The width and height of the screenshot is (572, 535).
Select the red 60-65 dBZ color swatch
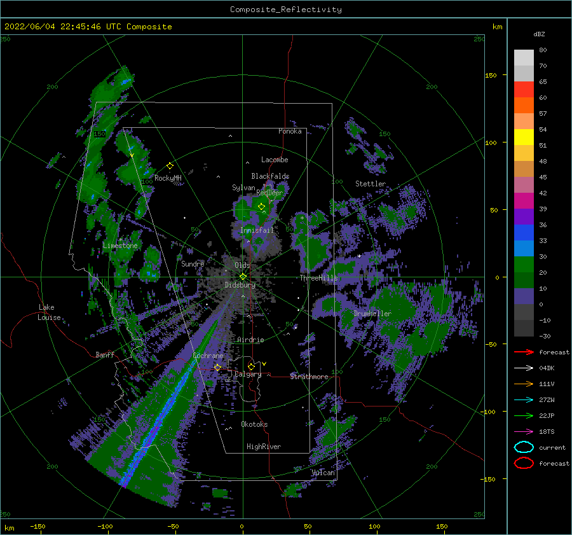(524, 90)
